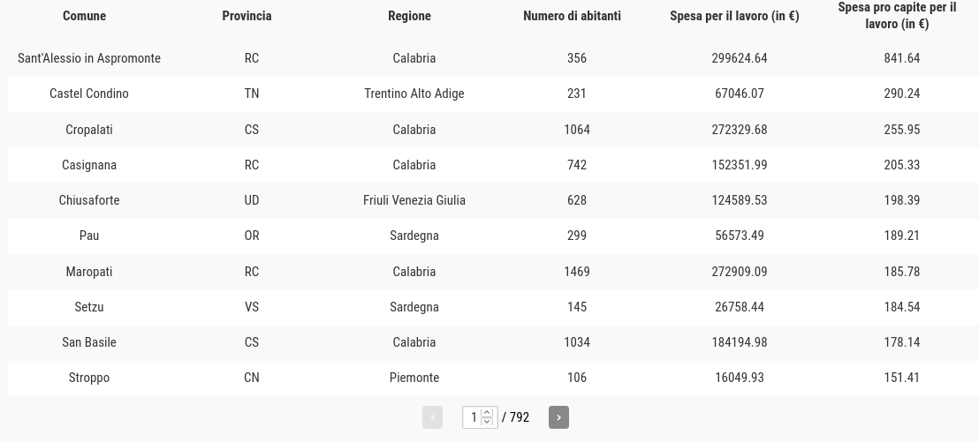Select the Stroppo comune cell
The width and height of the screenshot is (979, 442).
[x=88, y=378]
